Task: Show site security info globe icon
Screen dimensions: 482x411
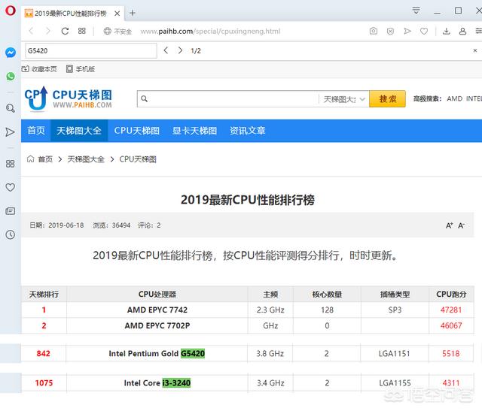Action: point(107,31)
